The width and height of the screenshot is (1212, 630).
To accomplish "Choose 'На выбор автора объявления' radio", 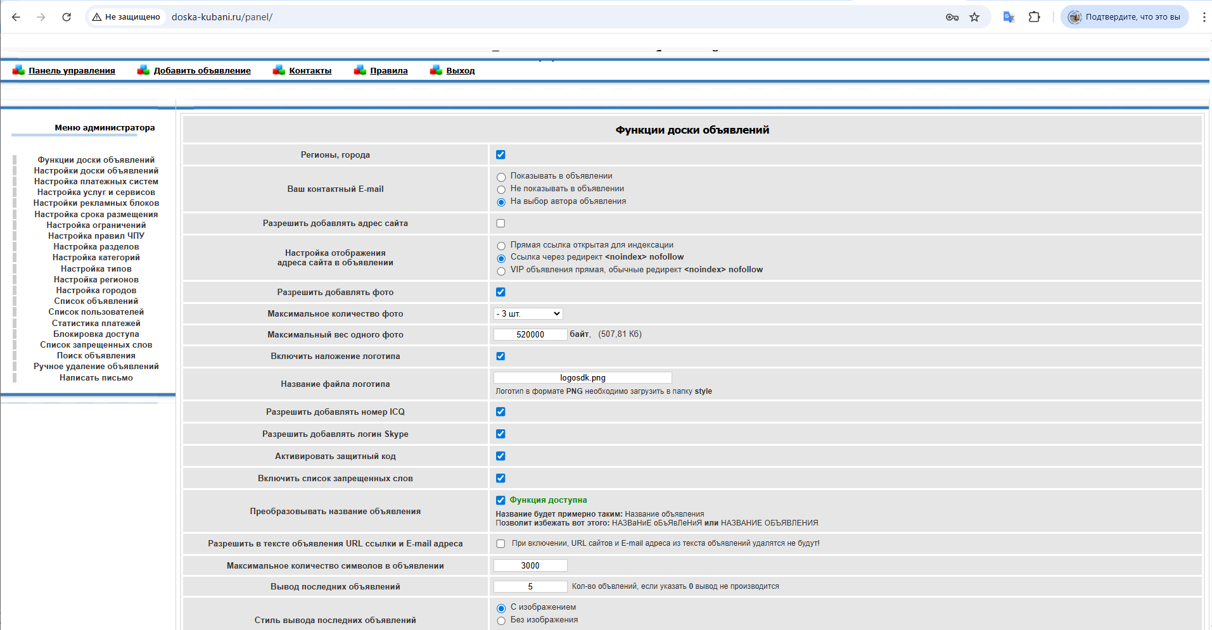I will pyautogui.click(x=501, y=202).
